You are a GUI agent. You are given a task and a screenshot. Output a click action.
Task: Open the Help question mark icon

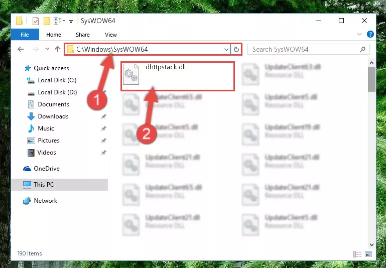pyautogui.click(x=370, y=34)
